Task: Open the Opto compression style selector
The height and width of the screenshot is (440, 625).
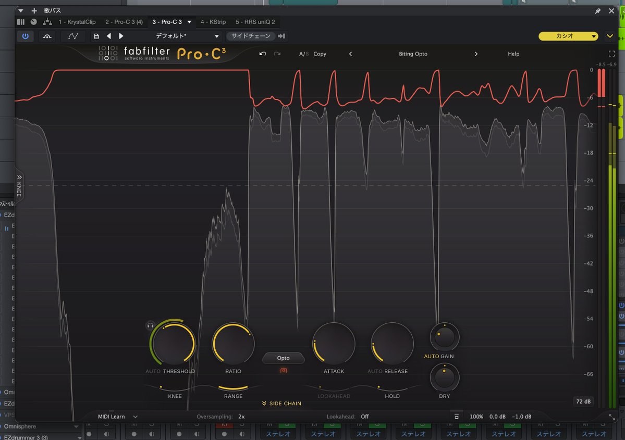Action: point(284,358)
